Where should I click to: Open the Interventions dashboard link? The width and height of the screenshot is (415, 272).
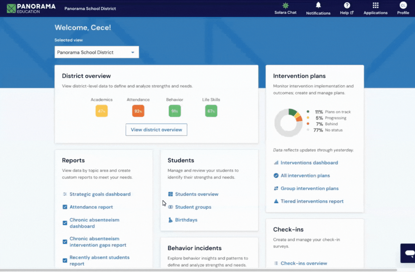click(309, 163)
